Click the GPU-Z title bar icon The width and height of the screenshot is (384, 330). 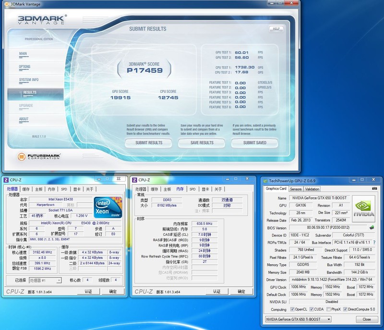[x=265, y=181]
